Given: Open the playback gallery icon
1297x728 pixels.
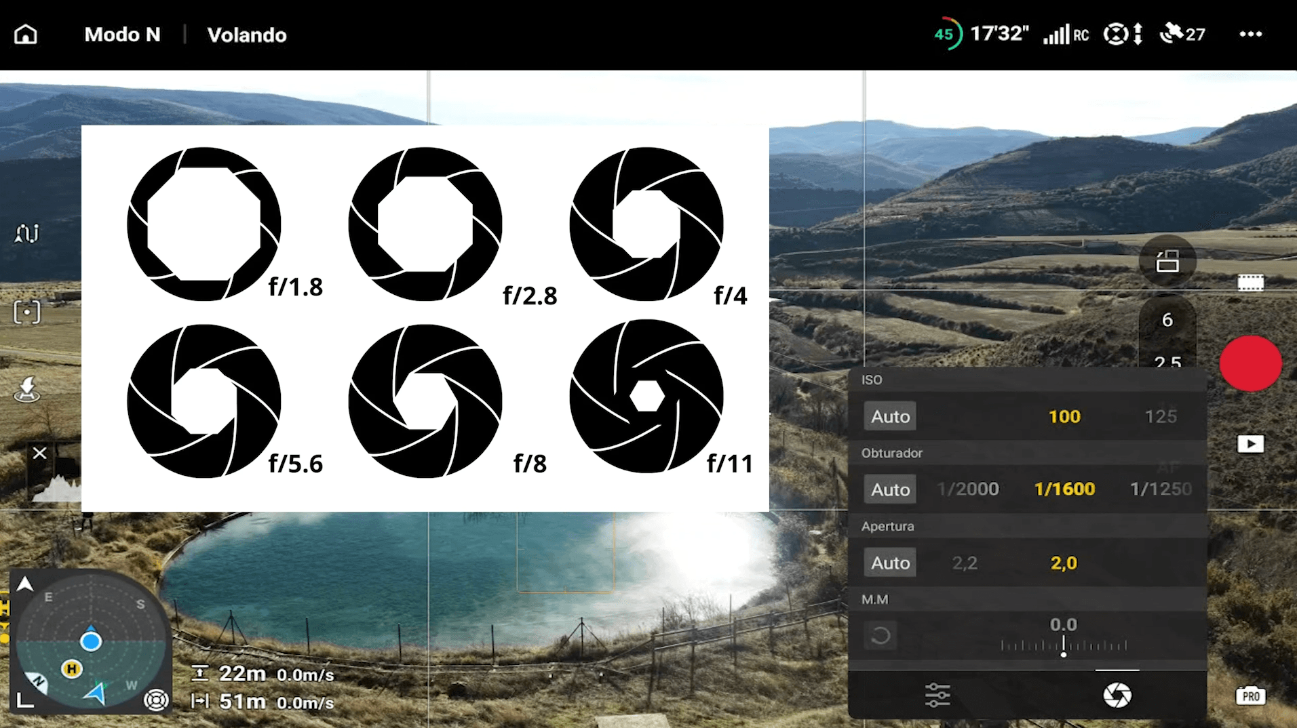Looking at the screenshot, I should click(x=1250, y=444).
